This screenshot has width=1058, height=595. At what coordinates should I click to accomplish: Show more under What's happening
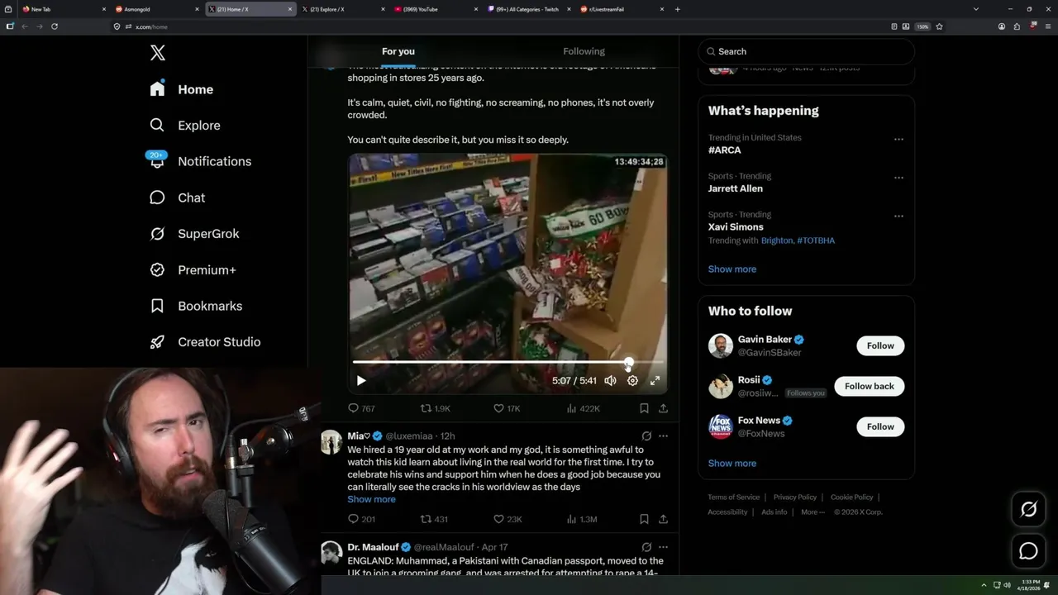tap(732, 269)
